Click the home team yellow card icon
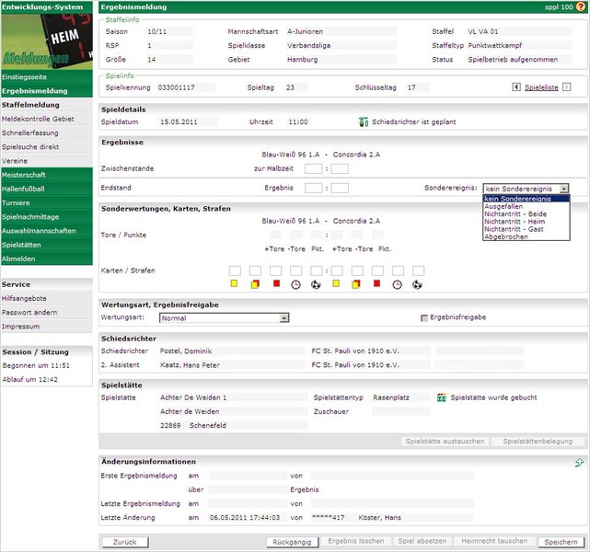590x552 pixels. coord(235,284)
